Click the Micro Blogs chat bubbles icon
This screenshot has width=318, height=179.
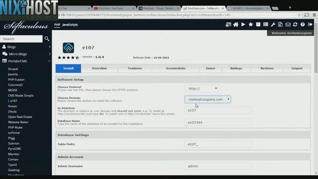click(x=4, y=54)
